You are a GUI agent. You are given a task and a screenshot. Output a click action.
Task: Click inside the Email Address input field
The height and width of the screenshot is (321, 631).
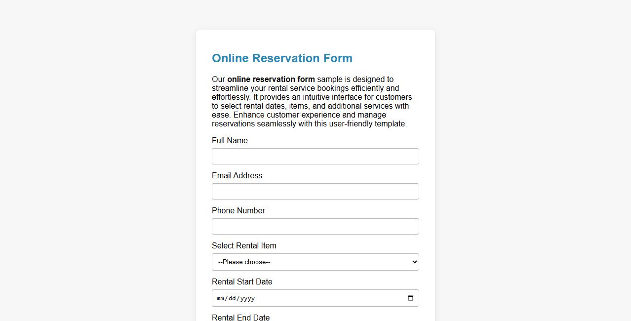pyautogui.click(x=315, y=191)
